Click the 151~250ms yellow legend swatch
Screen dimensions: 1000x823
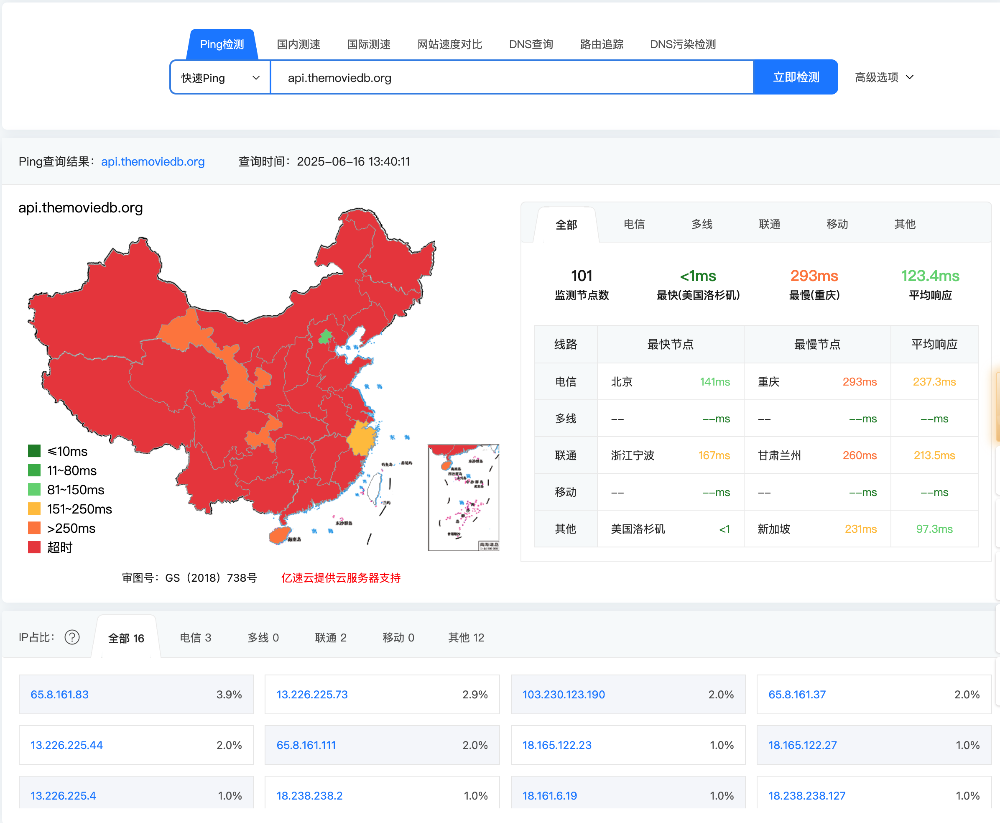point(34,509)
